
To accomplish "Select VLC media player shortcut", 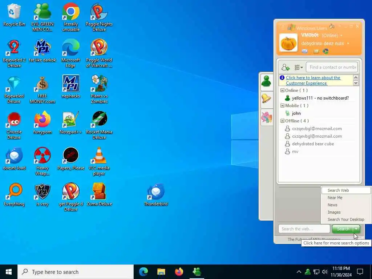I will [99, 162].
